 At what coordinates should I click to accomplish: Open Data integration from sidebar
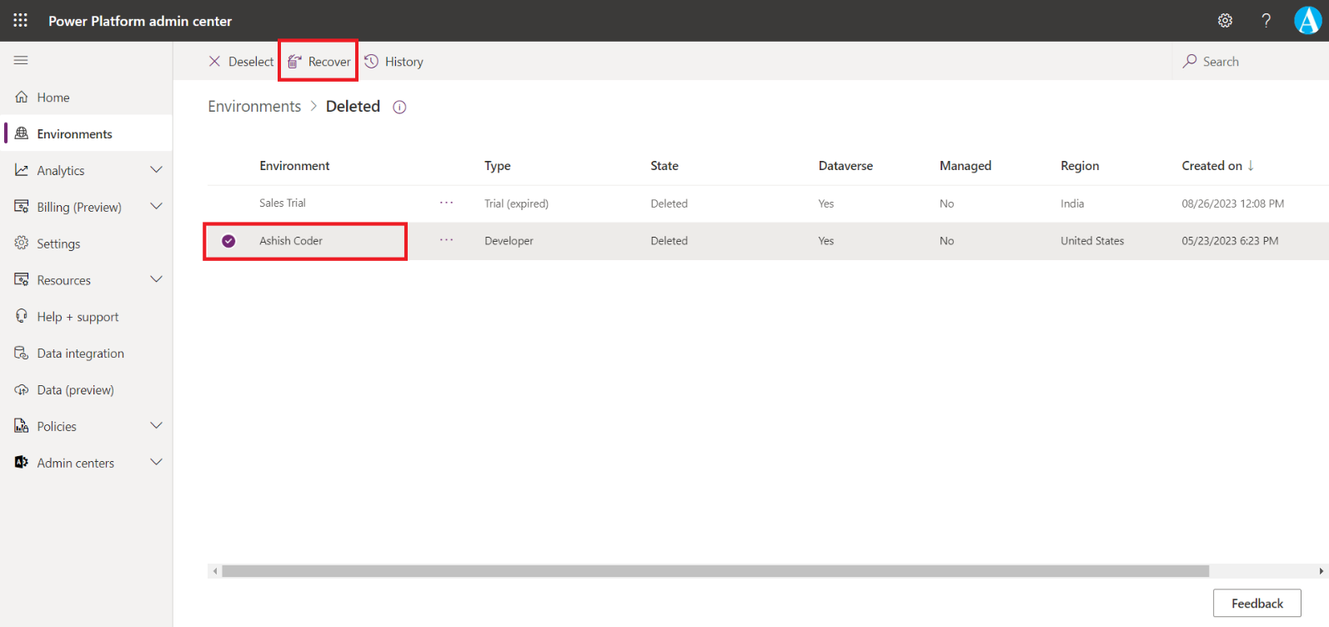coord(80,354)
